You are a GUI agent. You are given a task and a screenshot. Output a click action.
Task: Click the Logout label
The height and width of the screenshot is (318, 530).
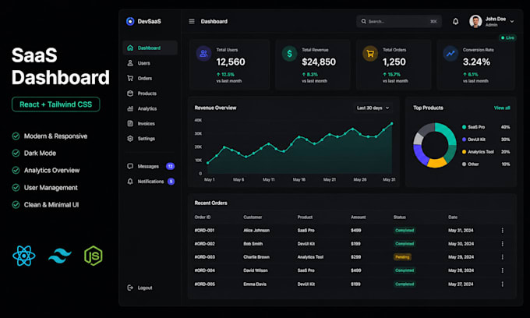(145, 288)
